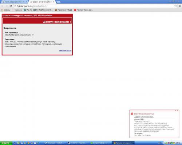Click the fighter.perm.ru address bar
Viewport: 182px width, 145px height.
coord(94,6)
